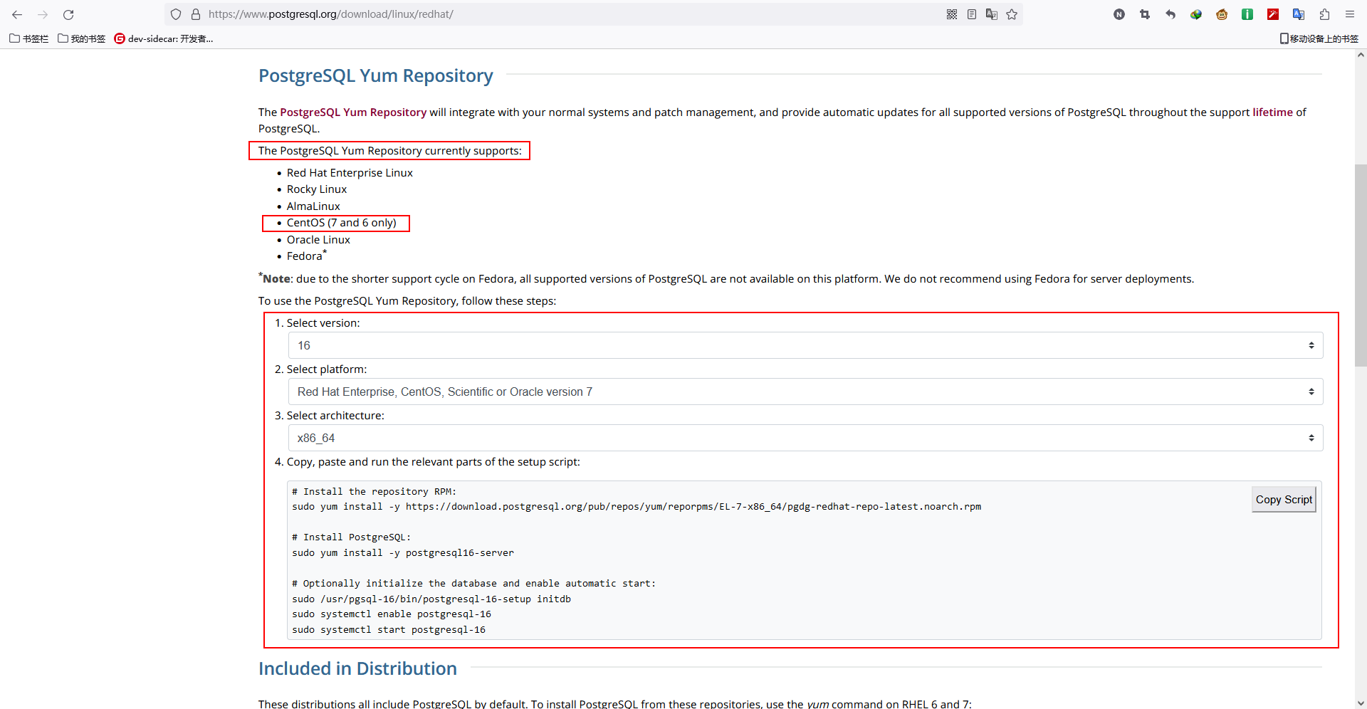
Task: Click the PostgreSQL Yum Repository heading
Action: point(376,75)
